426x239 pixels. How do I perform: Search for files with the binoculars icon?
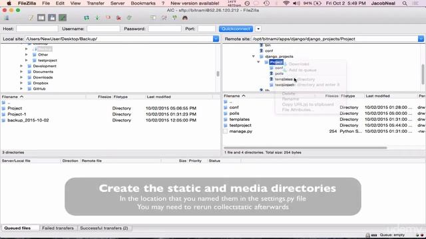(185, 18)
